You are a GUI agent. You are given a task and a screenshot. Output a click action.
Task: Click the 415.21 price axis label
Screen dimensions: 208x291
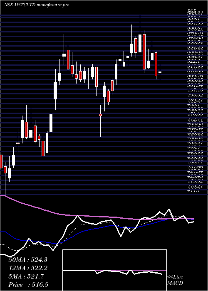[194, 186]
